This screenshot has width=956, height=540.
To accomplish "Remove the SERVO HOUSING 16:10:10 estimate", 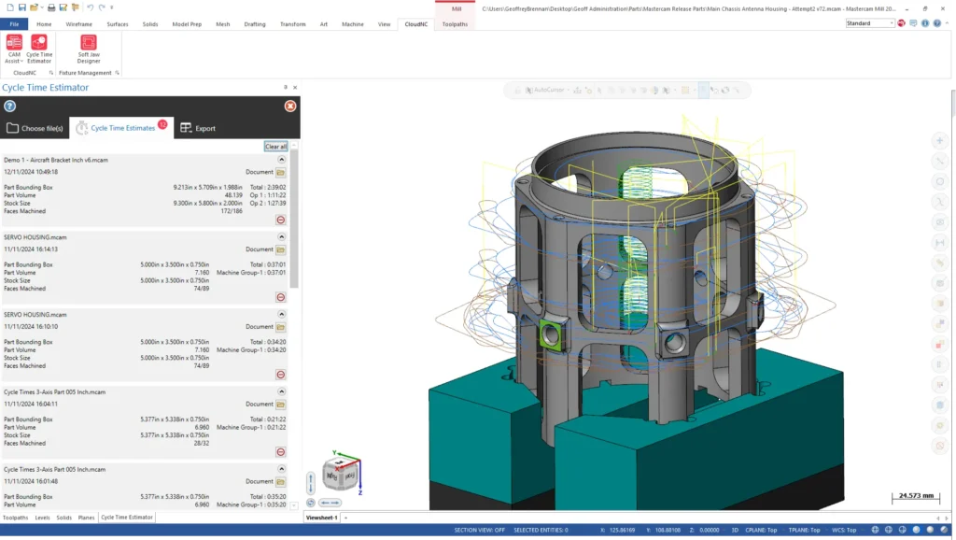I will tap(280, 375).
